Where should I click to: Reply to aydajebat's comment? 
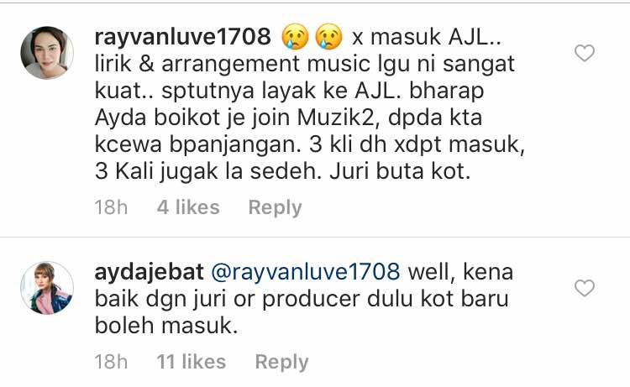pyautogui.click(x=281, y=362)
